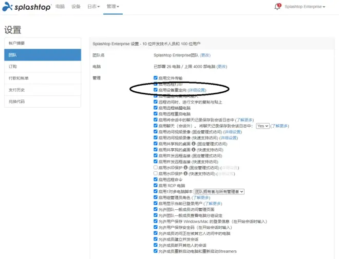
Task: Select 团队 in the sidebar
Action: pos(43,55)
